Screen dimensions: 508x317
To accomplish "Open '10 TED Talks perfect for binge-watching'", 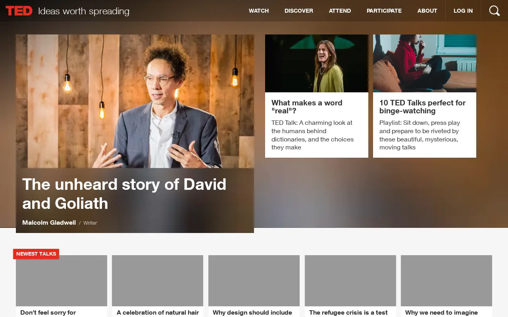I will click(x=422, y=107).
